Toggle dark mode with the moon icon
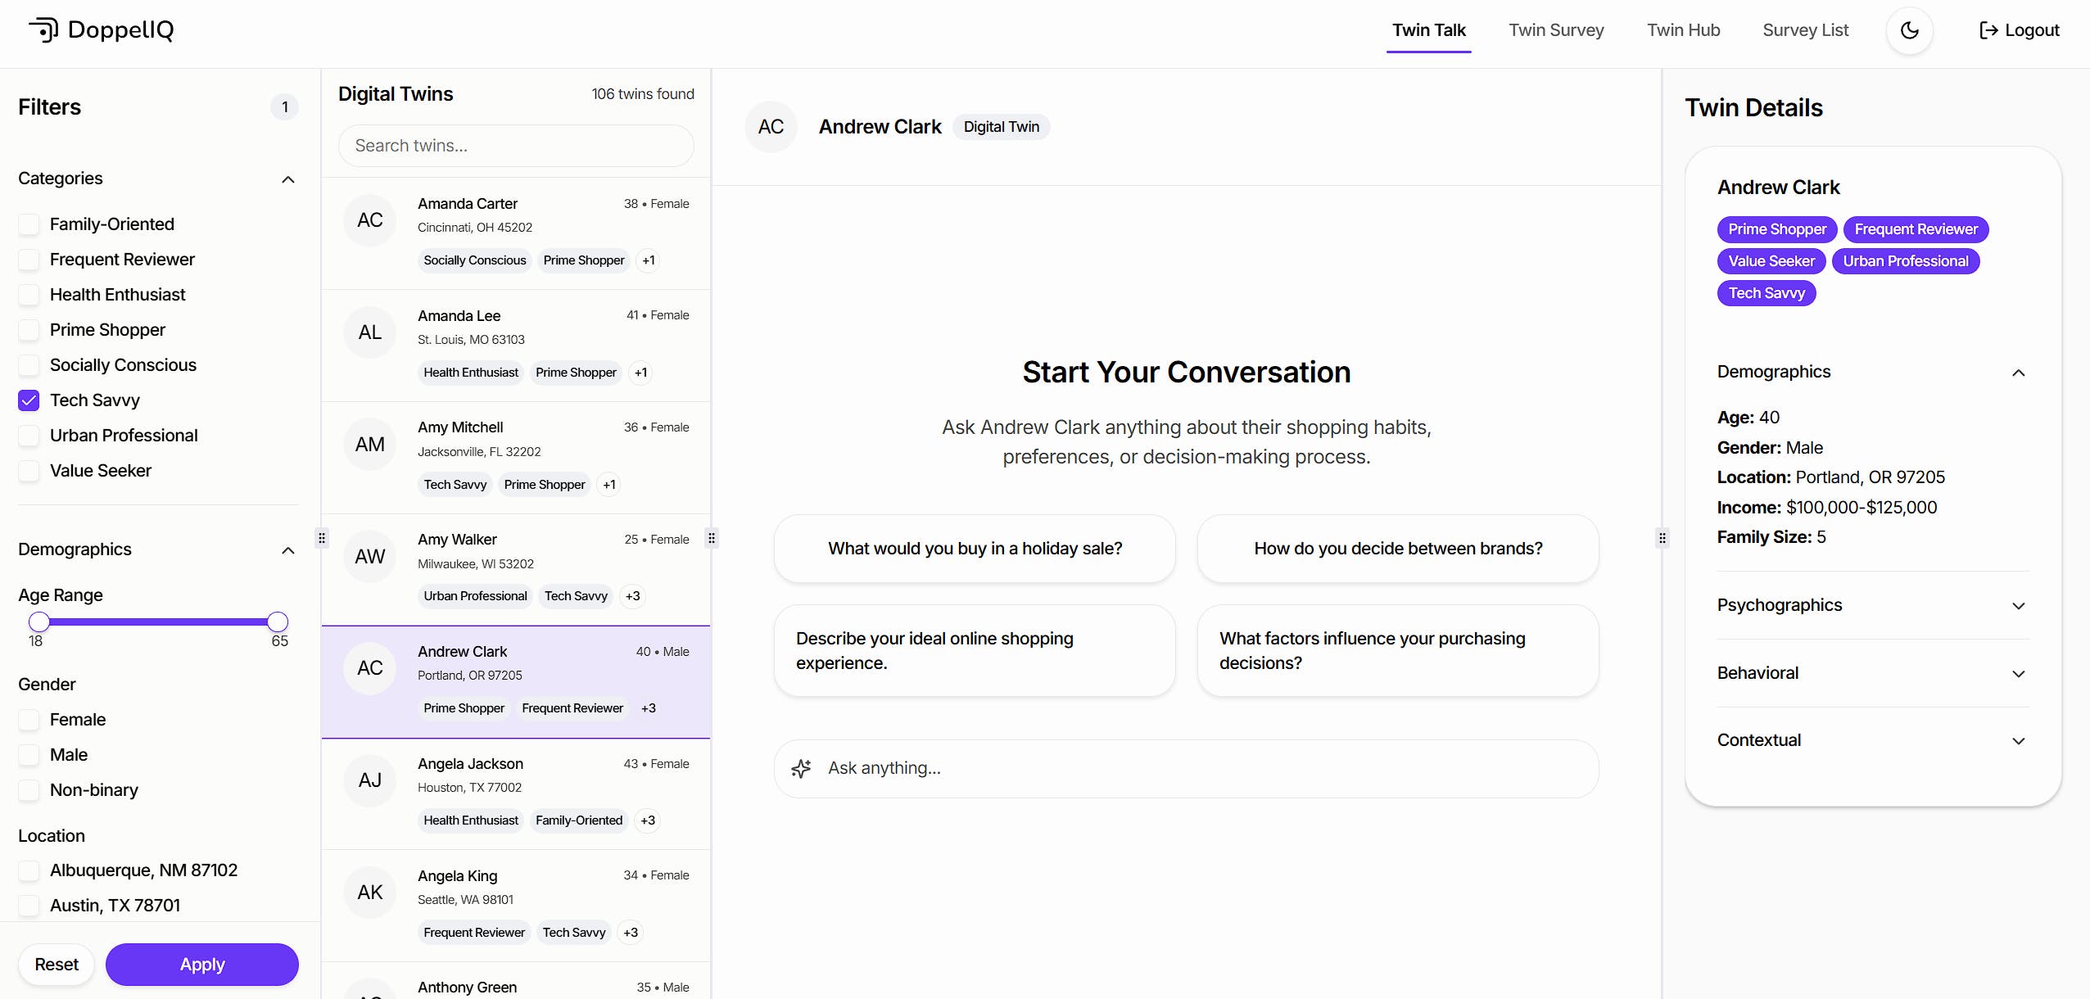Image resolution: width=2090 pixels, height=999 pixels. pos(1909,30)
